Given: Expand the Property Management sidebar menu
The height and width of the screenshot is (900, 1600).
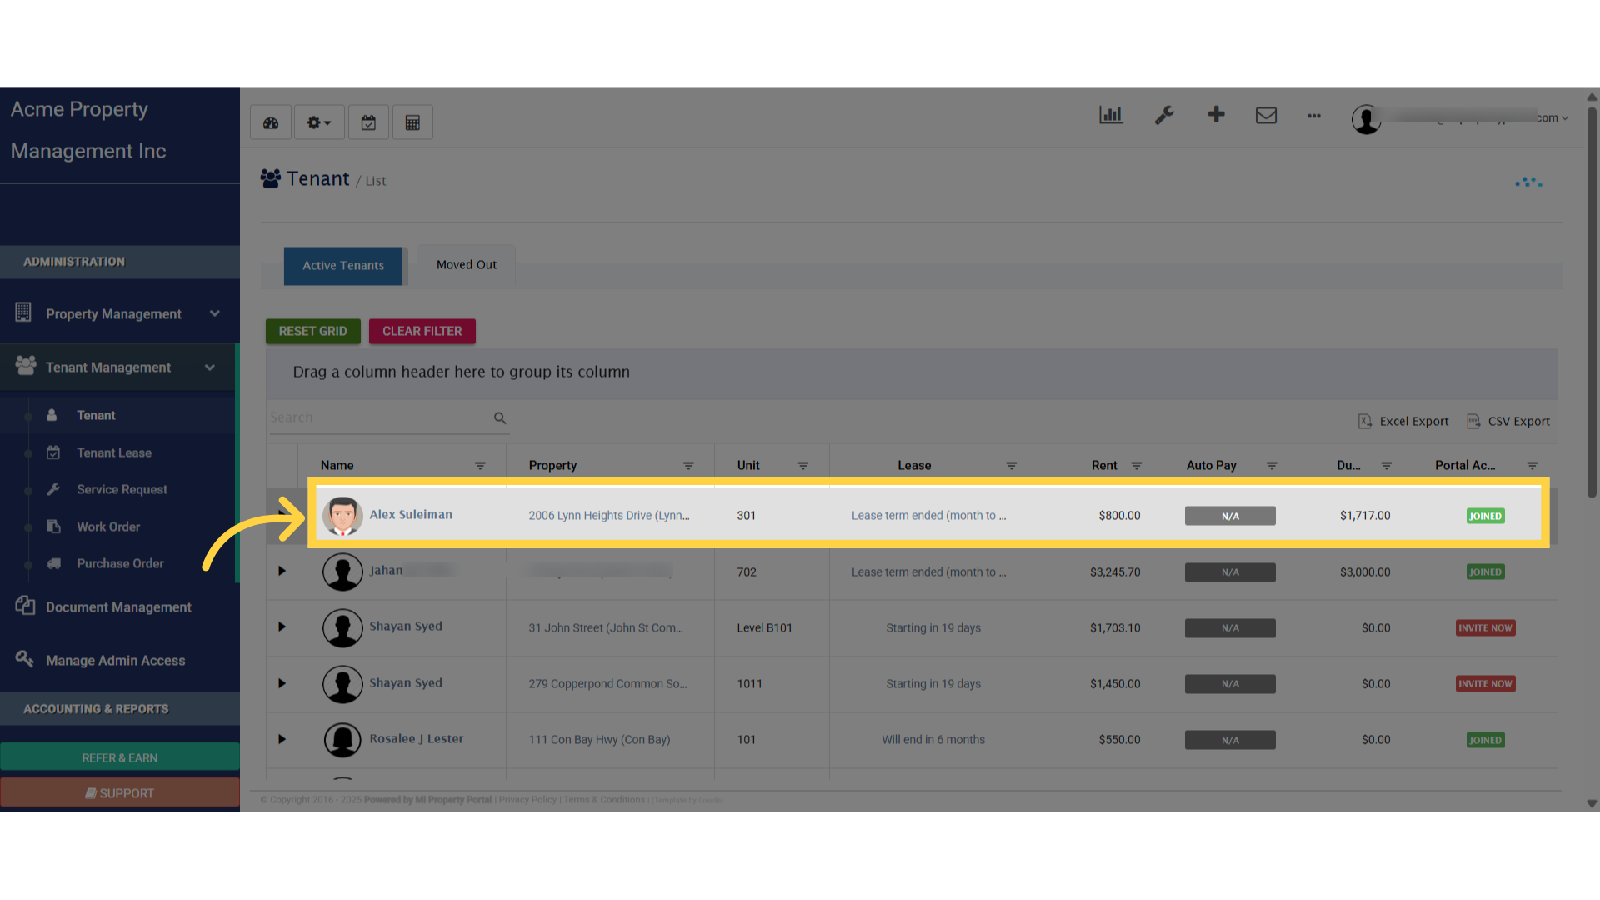Looking at the screenshot, I should (118, 314).
